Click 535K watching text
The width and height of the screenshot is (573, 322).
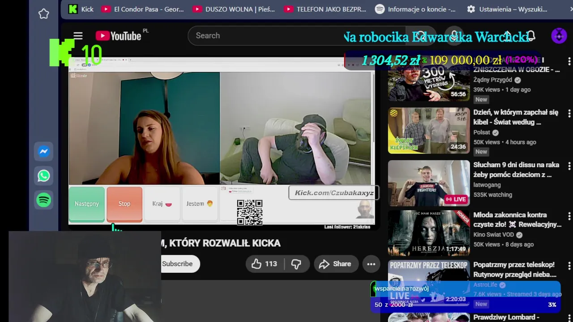click(493, 195)
